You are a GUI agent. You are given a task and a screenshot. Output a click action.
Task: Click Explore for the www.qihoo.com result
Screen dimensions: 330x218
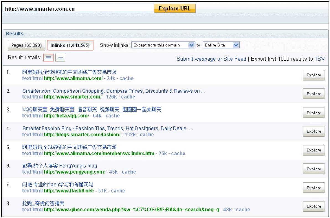click(314, 206)
